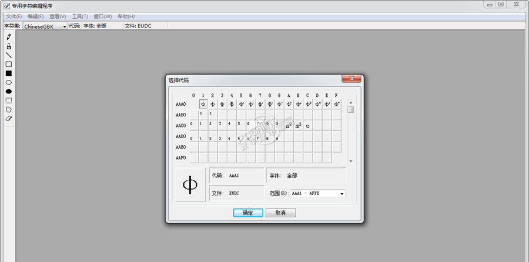Confirm with the 确定 button

(248, 213)
